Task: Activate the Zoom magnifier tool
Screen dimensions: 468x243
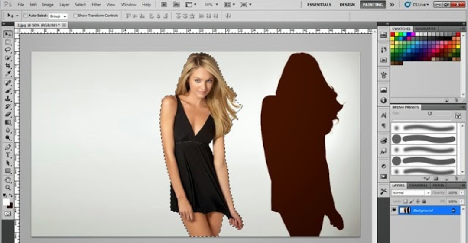Action: point(8,187)
